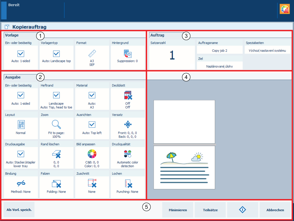Viewport: 294px width, 221px height.
Task: Open the Falzen folding icon
Action: click(x=57, y=184)
